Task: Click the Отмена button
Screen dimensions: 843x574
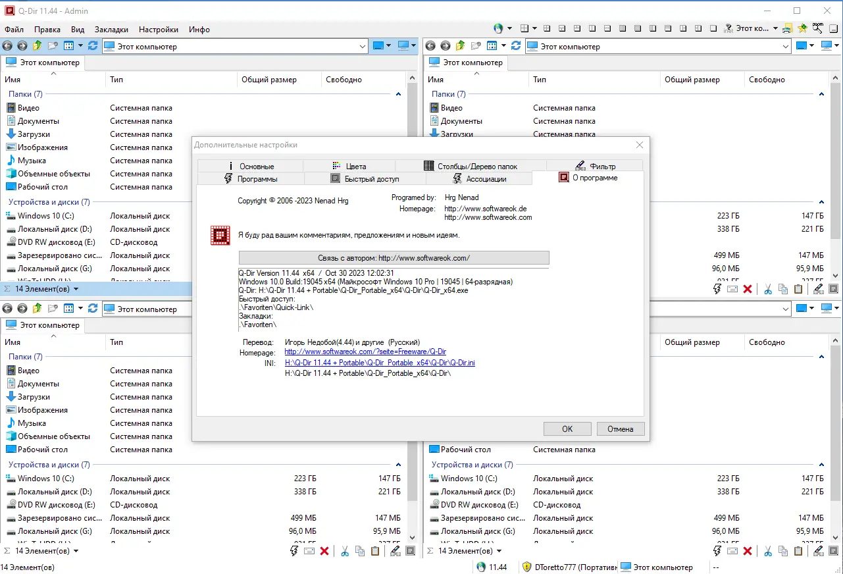Action: coord(621,429)
